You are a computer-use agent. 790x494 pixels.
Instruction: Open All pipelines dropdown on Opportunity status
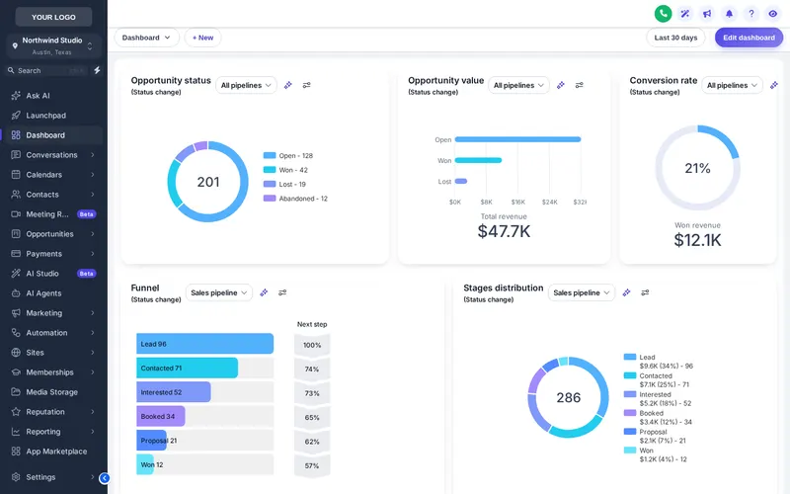tap(246, 85)
